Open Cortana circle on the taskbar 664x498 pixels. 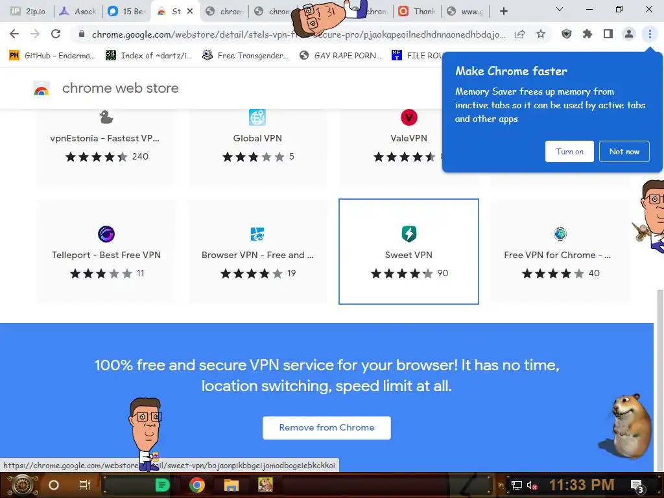(x=54, y=485)
